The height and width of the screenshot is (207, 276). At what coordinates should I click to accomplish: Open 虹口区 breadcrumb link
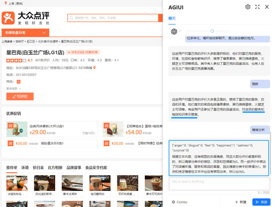[31, 41]
